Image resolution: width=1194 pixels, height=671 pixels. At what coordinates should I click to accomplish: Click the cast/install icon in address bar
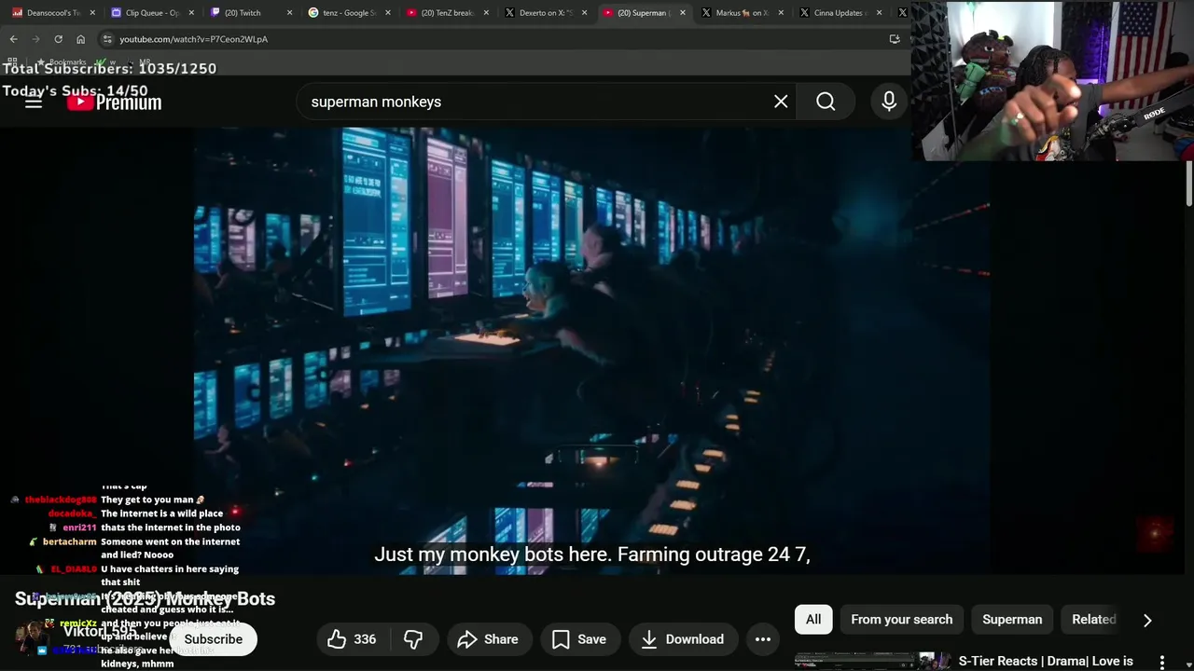click(x=895, y=39)
